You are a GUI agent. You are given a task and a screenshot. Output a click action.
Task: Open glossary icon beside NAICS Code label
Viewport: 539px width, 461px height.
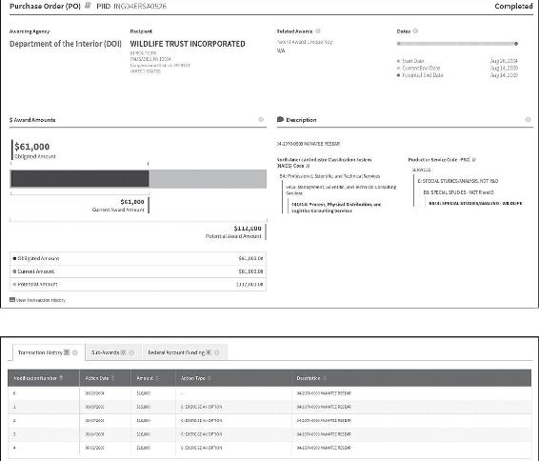308,166
